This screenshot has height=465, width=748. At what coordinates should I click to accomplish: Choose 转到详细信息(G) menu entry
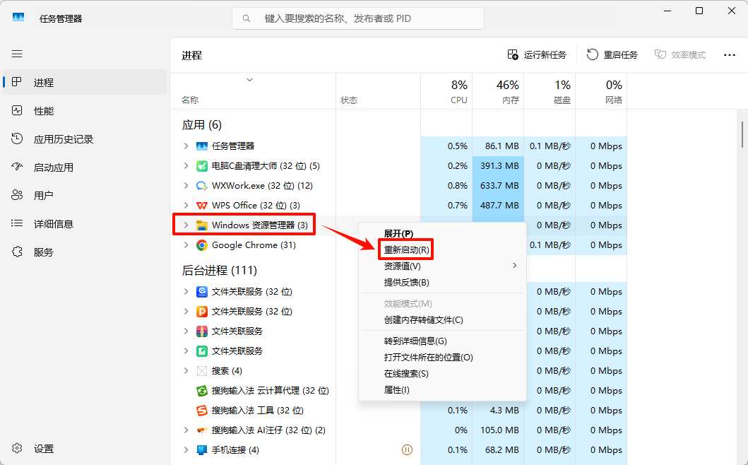click(415, 341)
